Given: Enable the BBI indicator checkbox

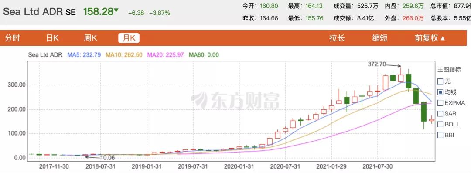Looking at the screenshot, I should click(x=440, y=135).
